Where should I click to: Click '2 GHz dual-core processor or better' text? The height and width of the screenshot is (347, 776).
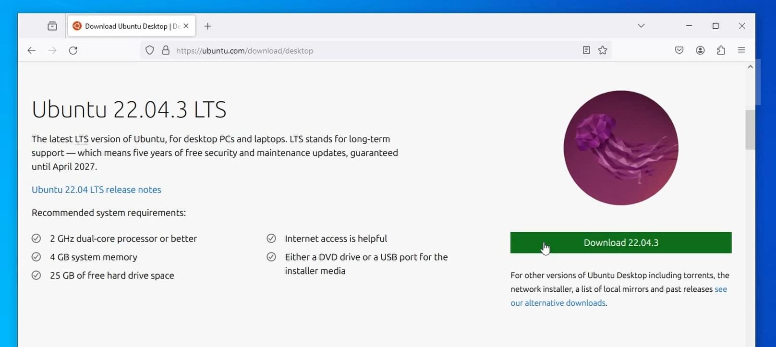tap(123, 239)
